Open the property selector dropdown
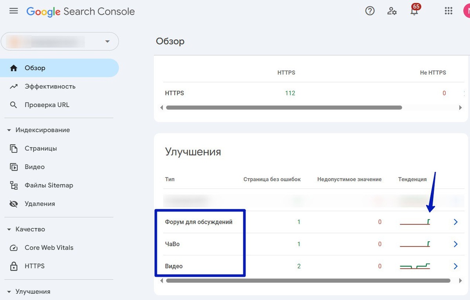470x300 pixels. [x=107, y=41]
